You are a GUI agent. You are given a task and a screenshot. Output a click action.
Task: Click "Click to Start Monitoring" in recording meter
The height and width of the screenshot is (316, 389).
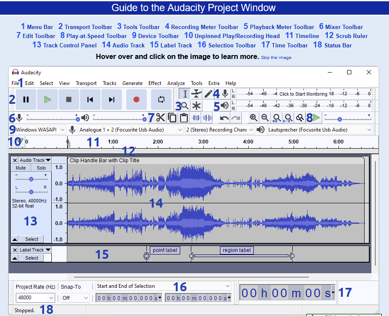pos(303,94)
